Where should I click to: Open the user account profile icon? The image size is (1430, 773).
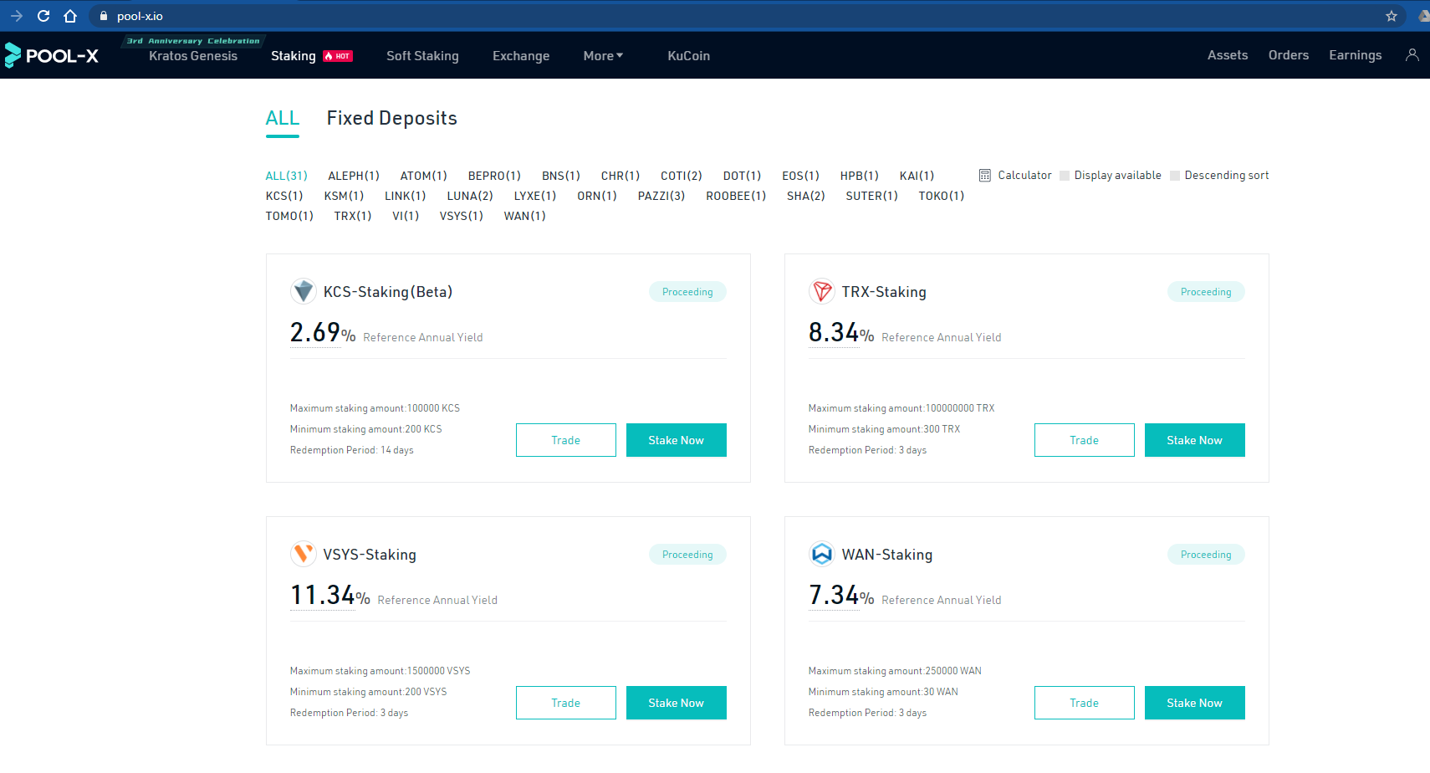coord(1412,55)
